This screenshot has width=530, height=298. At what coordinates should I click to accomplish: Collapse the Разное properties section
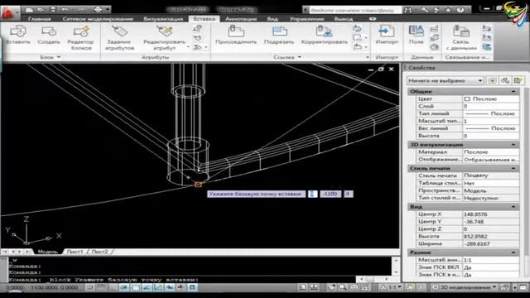513,252
